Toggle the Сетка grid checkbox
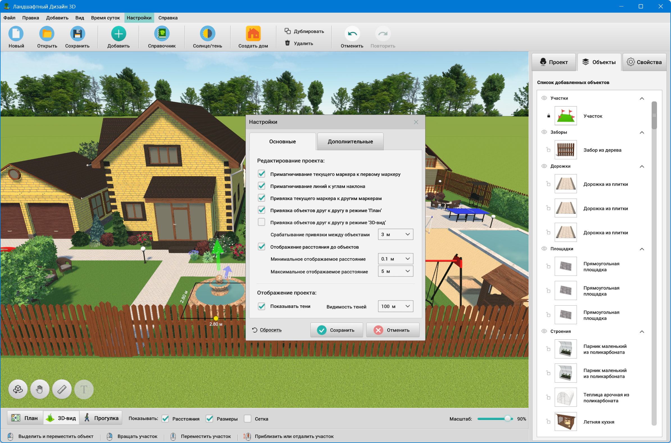The image size is (671, 443). pyautogui.click(x=248, y=419)
